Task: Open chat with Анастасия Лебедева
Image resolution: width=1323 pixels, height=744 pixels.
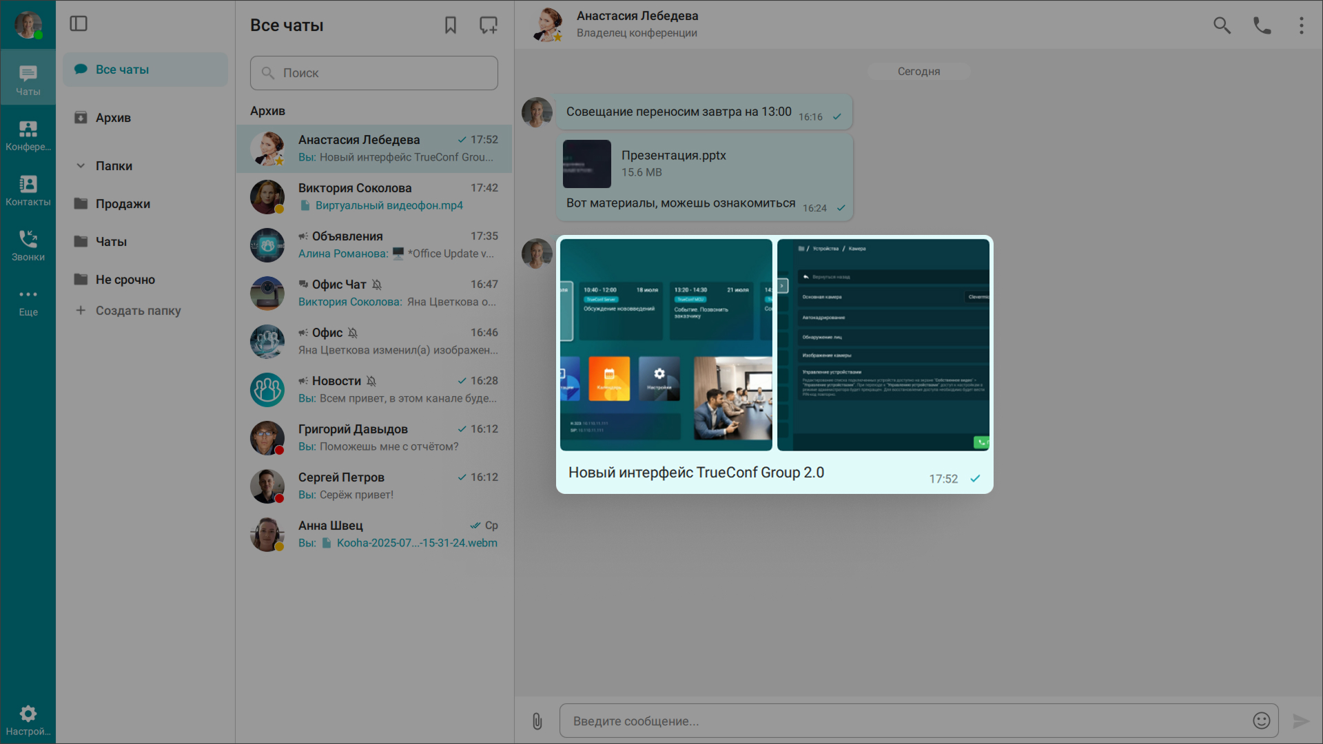Action: click(374, 149)
